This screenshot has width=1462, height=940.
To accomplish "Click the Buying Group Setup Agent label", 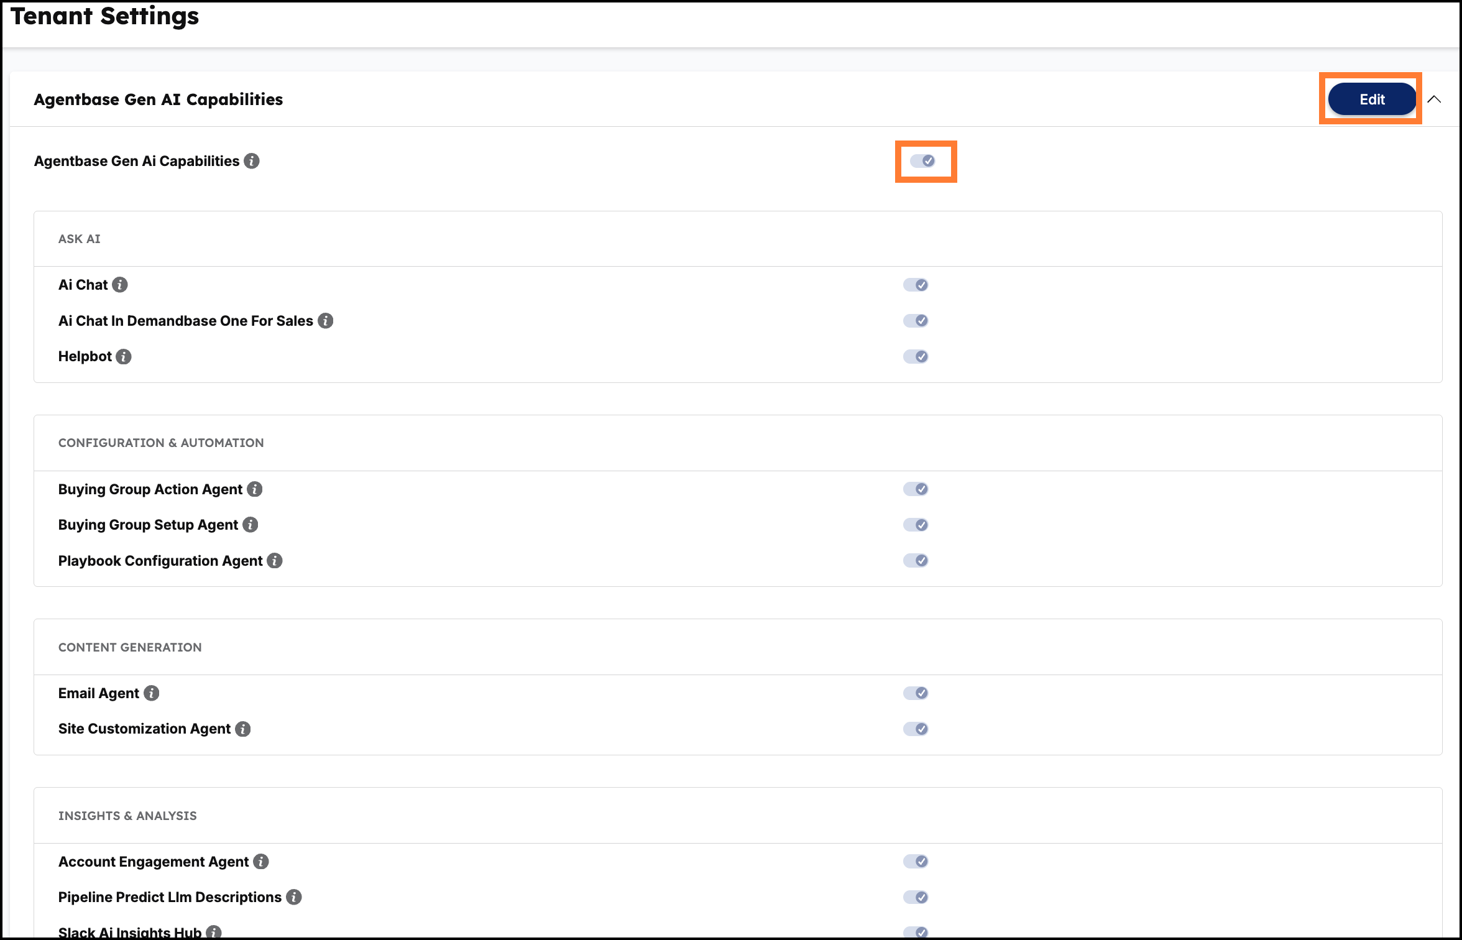I will [148, 525].
